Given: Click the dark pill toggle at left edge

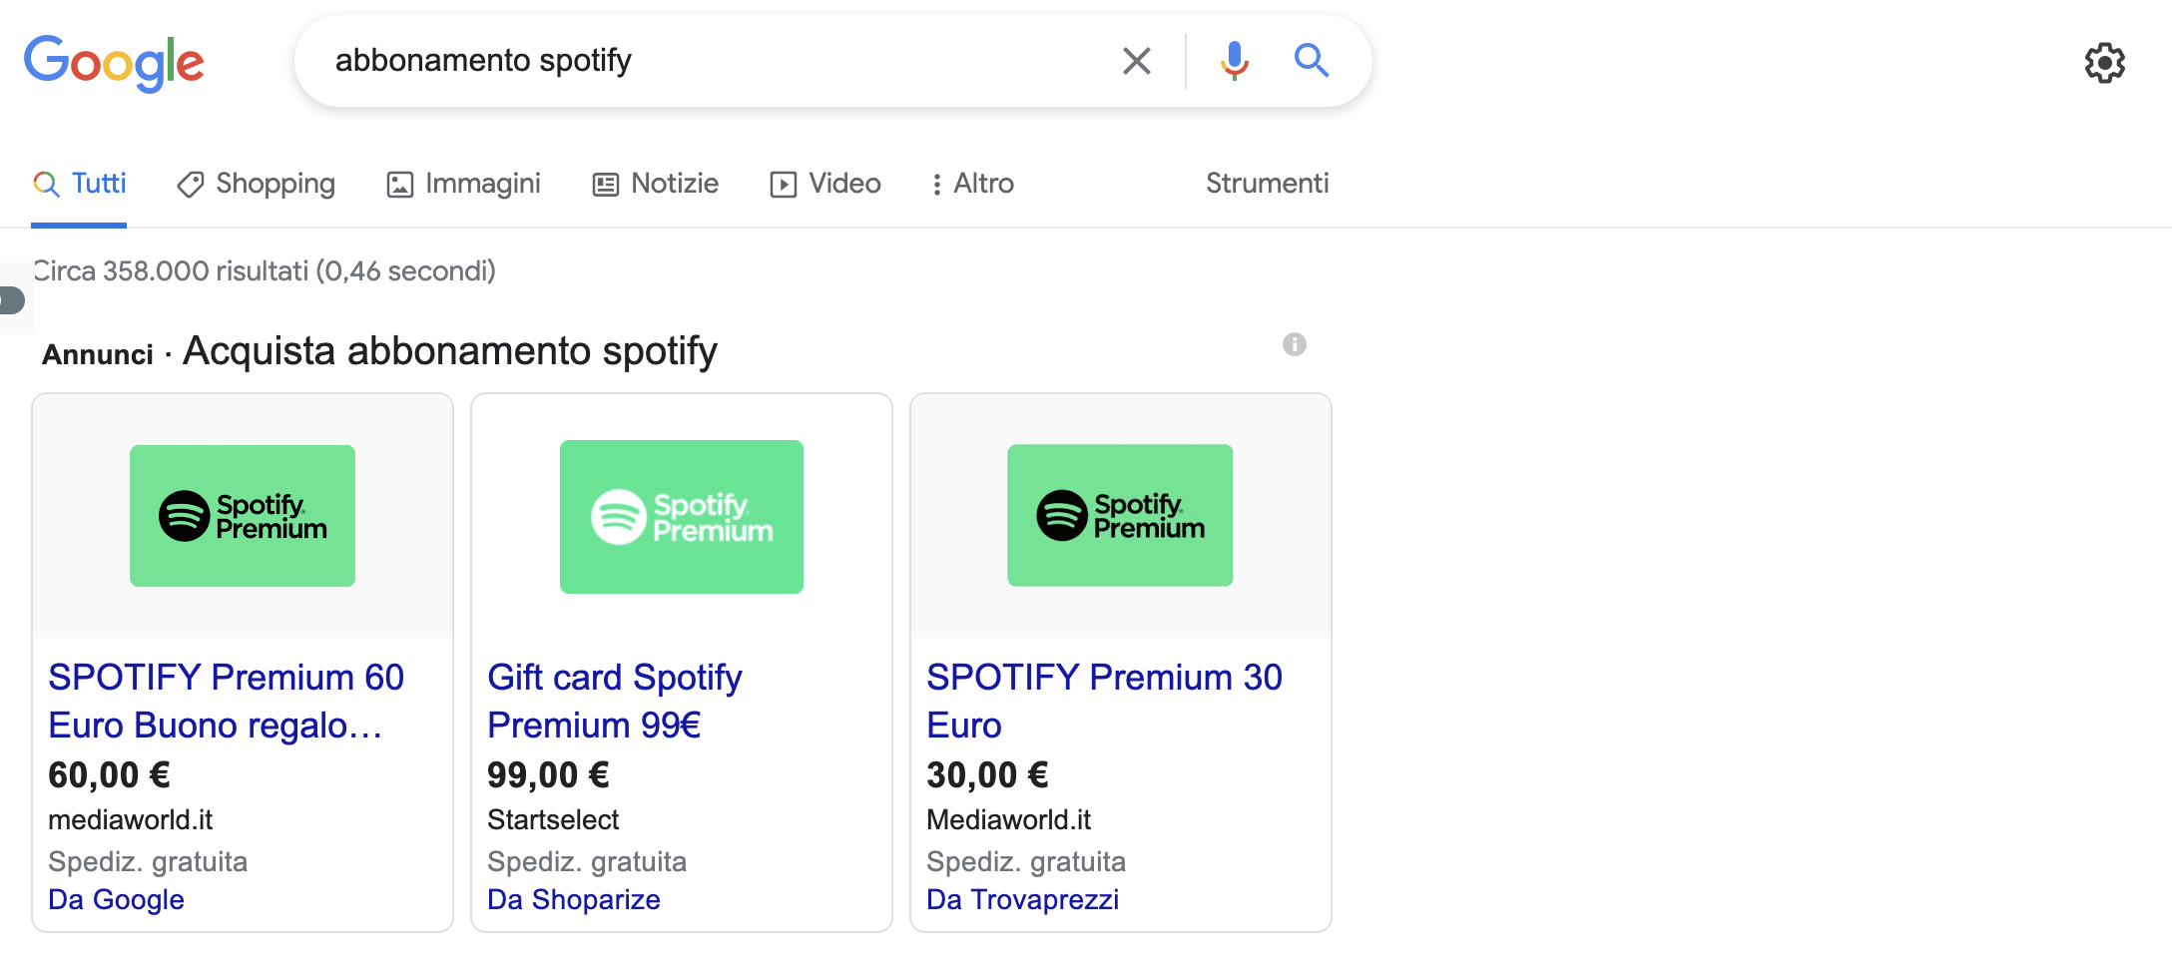Looking at the screenshot, I should [x=12, y=299].
